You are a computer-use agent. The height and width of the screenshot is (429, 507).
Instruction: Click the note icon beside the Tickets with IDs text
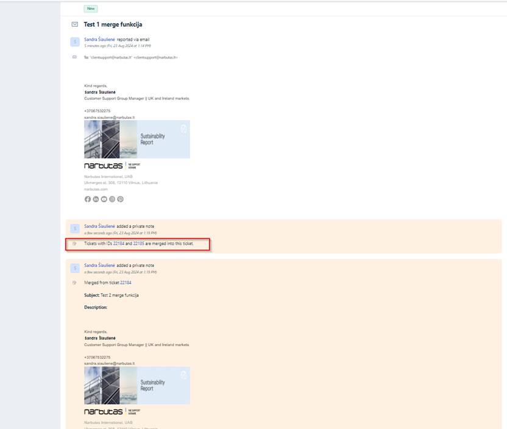pyautogui.click(x=74, y=244)
